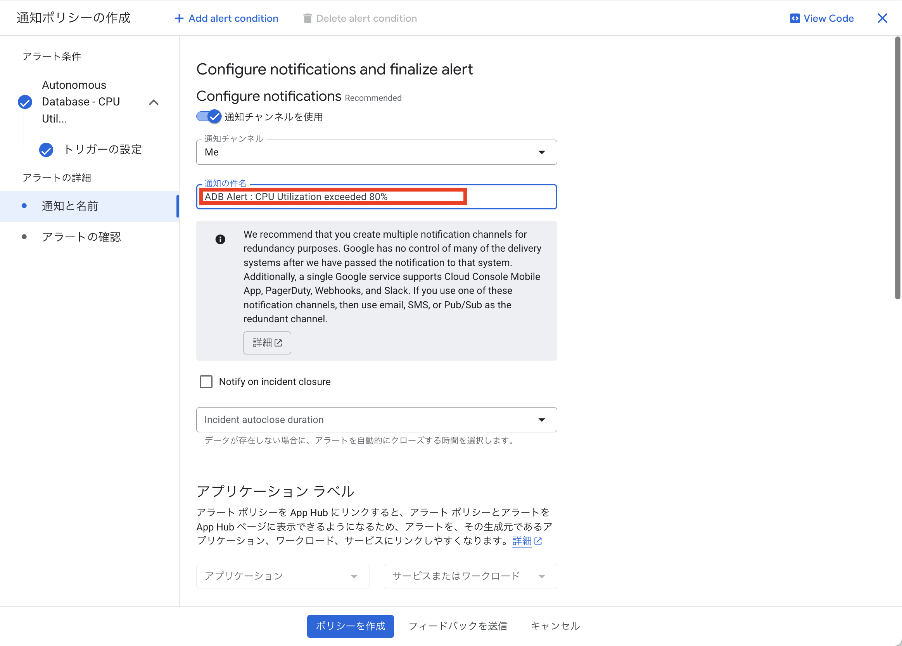Click the info icon in the recommendation box
The height and width of the screenshot is (646, 902).
tap(220, 239)
